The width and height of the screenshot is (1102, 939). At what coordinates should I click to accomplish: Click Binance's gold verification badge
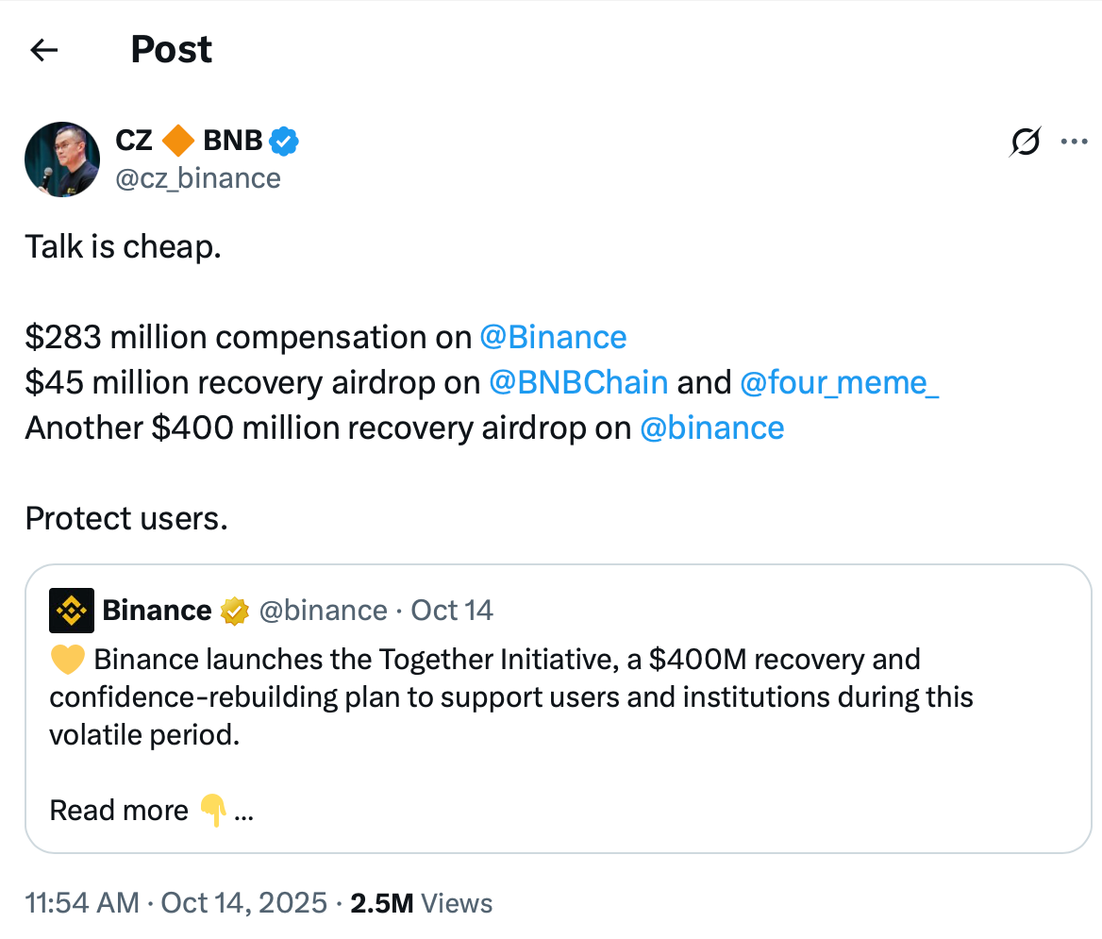(233, 611)
